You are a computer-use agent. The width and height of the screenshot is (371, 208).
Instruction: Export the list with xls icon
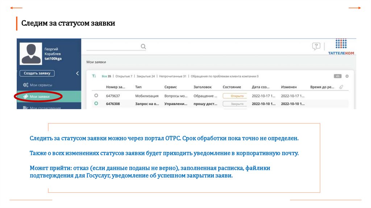pos(338,76)
